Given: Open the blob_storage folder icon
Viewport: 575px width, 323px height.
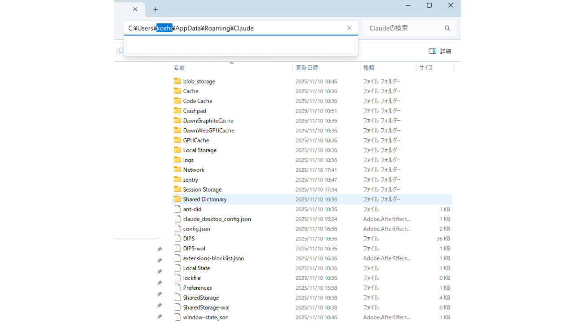Looking at the screenshot, I should click(x=177, y=81).
